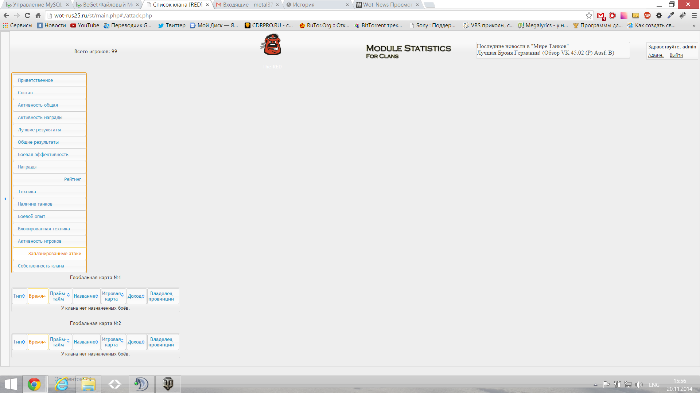Open news link about VK 45.02
Viewport: 700px width, 393px height.
545,53
